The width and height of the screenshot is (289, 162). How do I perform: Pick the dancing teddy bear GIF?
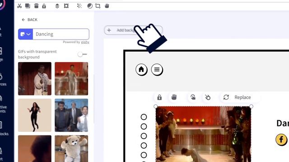click(x=71, y=148)
